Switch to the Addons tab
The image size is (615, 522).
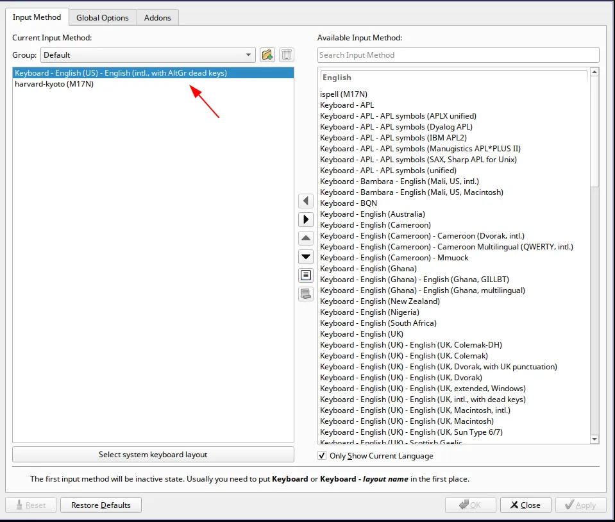pos(157,17)
